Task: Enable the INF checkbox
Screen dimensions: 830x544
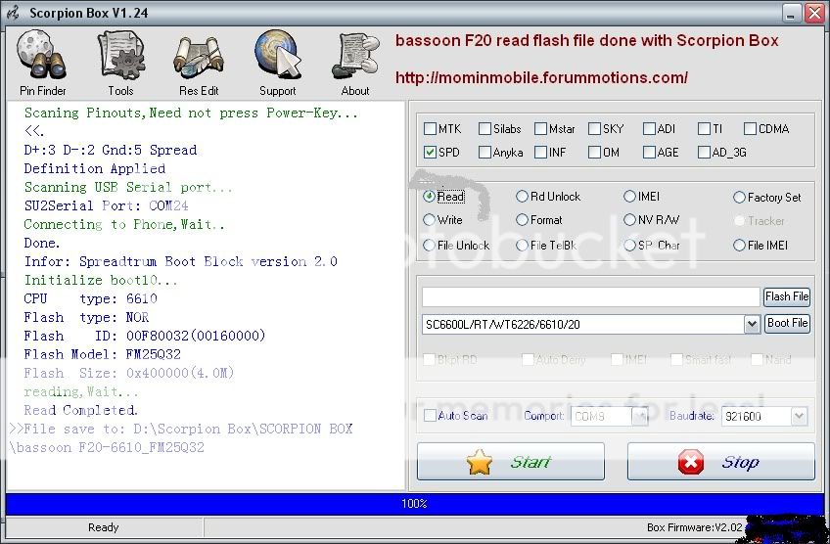Action: (x=540, y=153)
